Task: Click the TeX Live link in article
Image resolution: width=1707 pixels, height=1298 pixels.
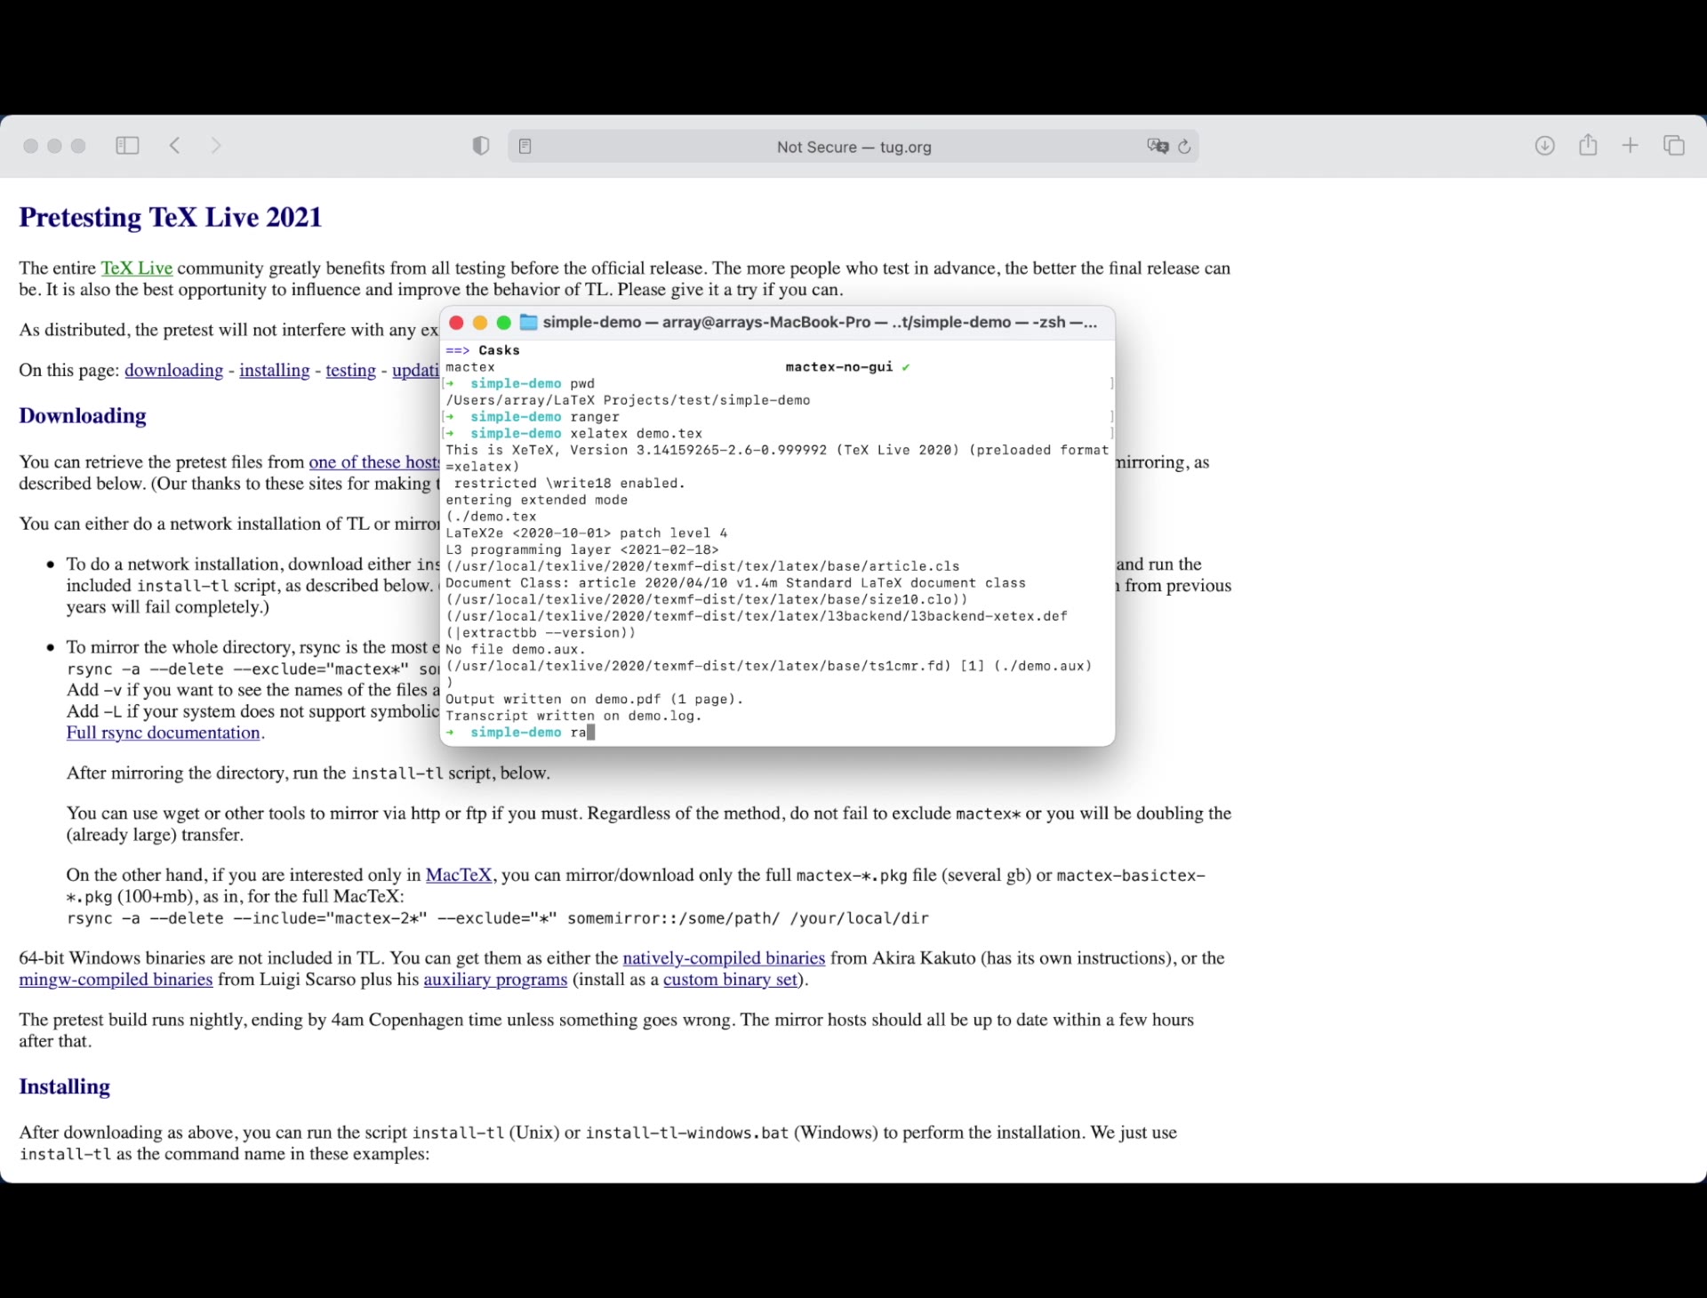Action: 136,268
